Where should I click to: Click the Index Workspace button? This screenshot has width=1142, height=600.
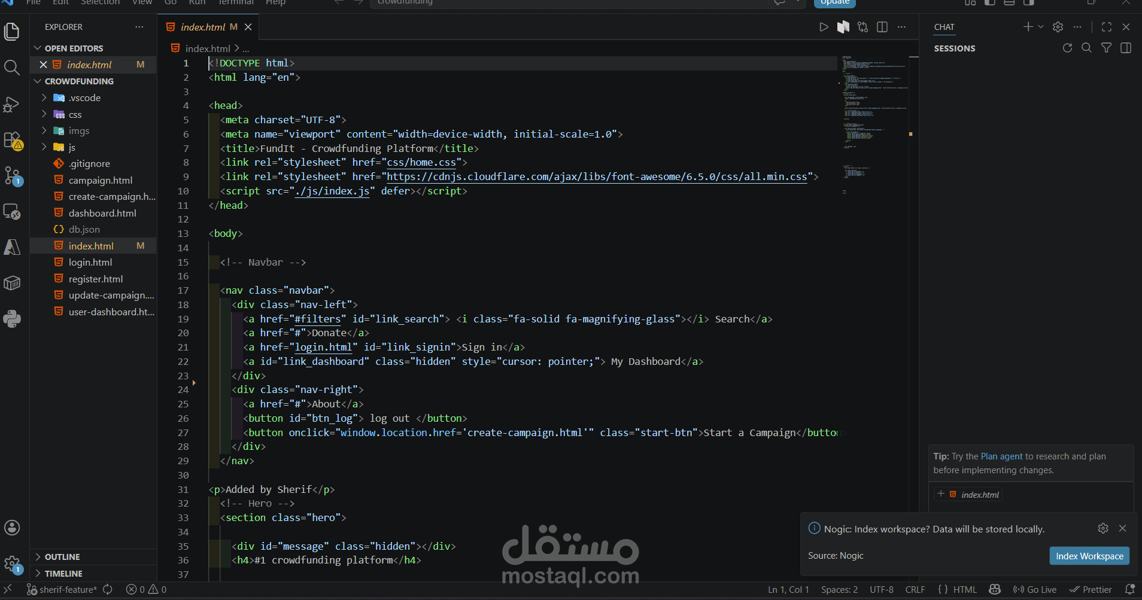[x=1089, y=556]
